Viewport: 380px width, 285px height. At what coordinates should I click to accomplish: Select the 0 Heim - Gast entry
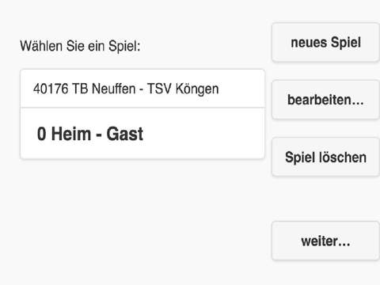click(142, 134)
